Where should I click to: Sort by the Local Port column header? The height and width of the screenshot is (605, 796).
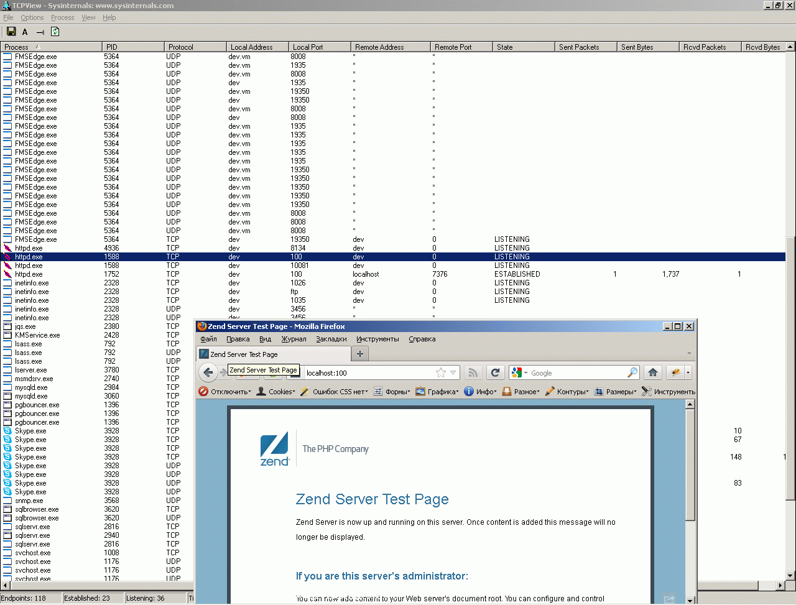(x=320, y=47)
